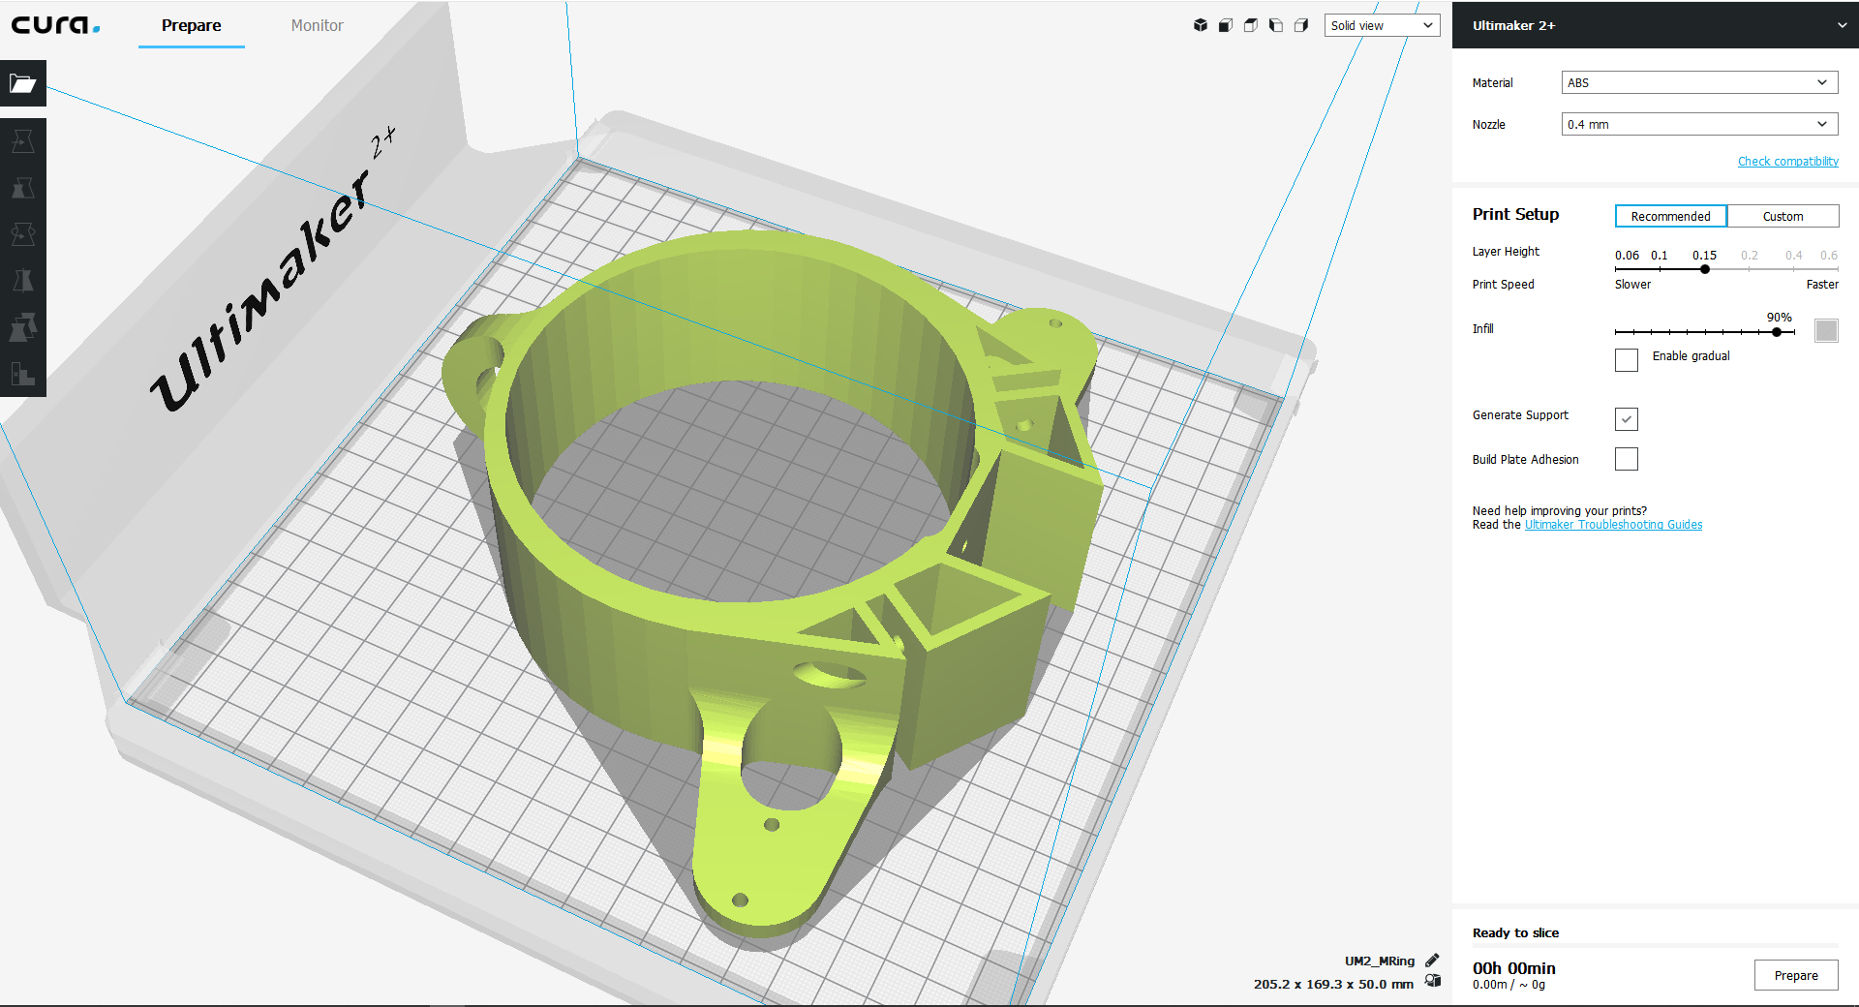Viewport: 1859px width, 1007px height.
Task: Enable the Build Plate Adhesion checkbox
Action: coord(1627,459)
